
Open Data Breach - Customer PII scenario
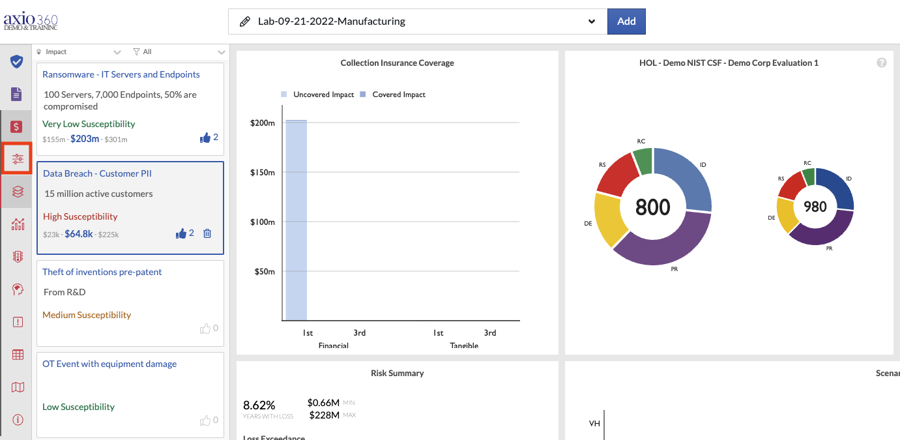97,173
